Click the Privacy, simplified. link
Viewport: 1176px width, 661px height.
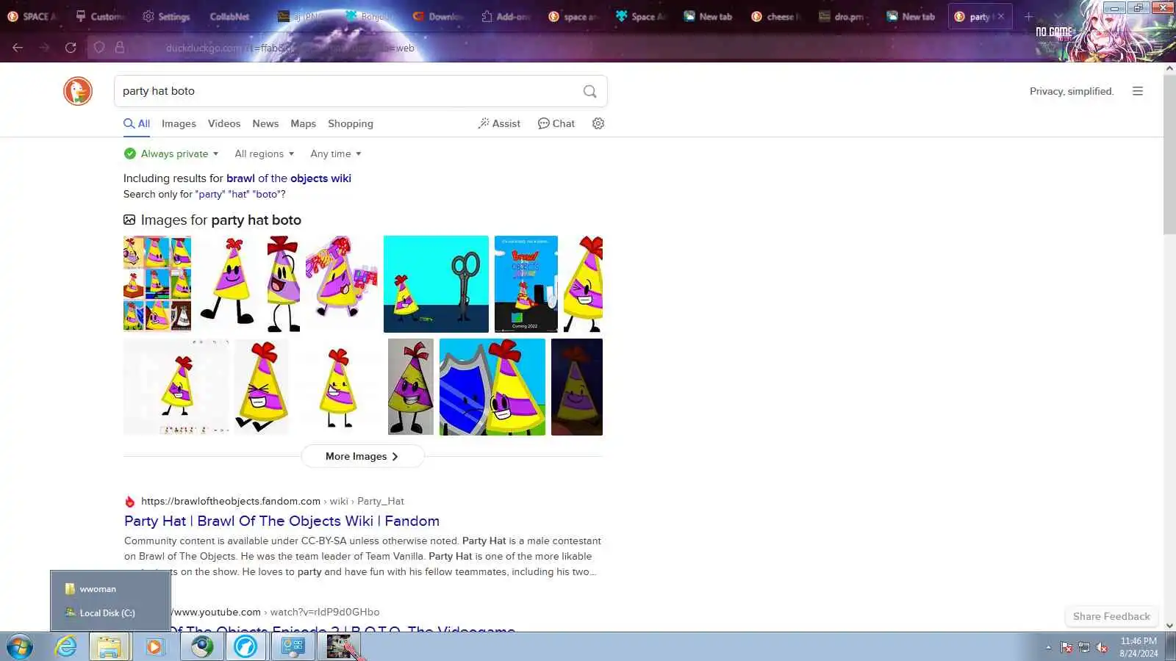(x=1072, y=91)
